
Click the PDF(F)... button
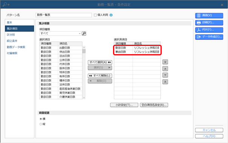click(209, 30)
